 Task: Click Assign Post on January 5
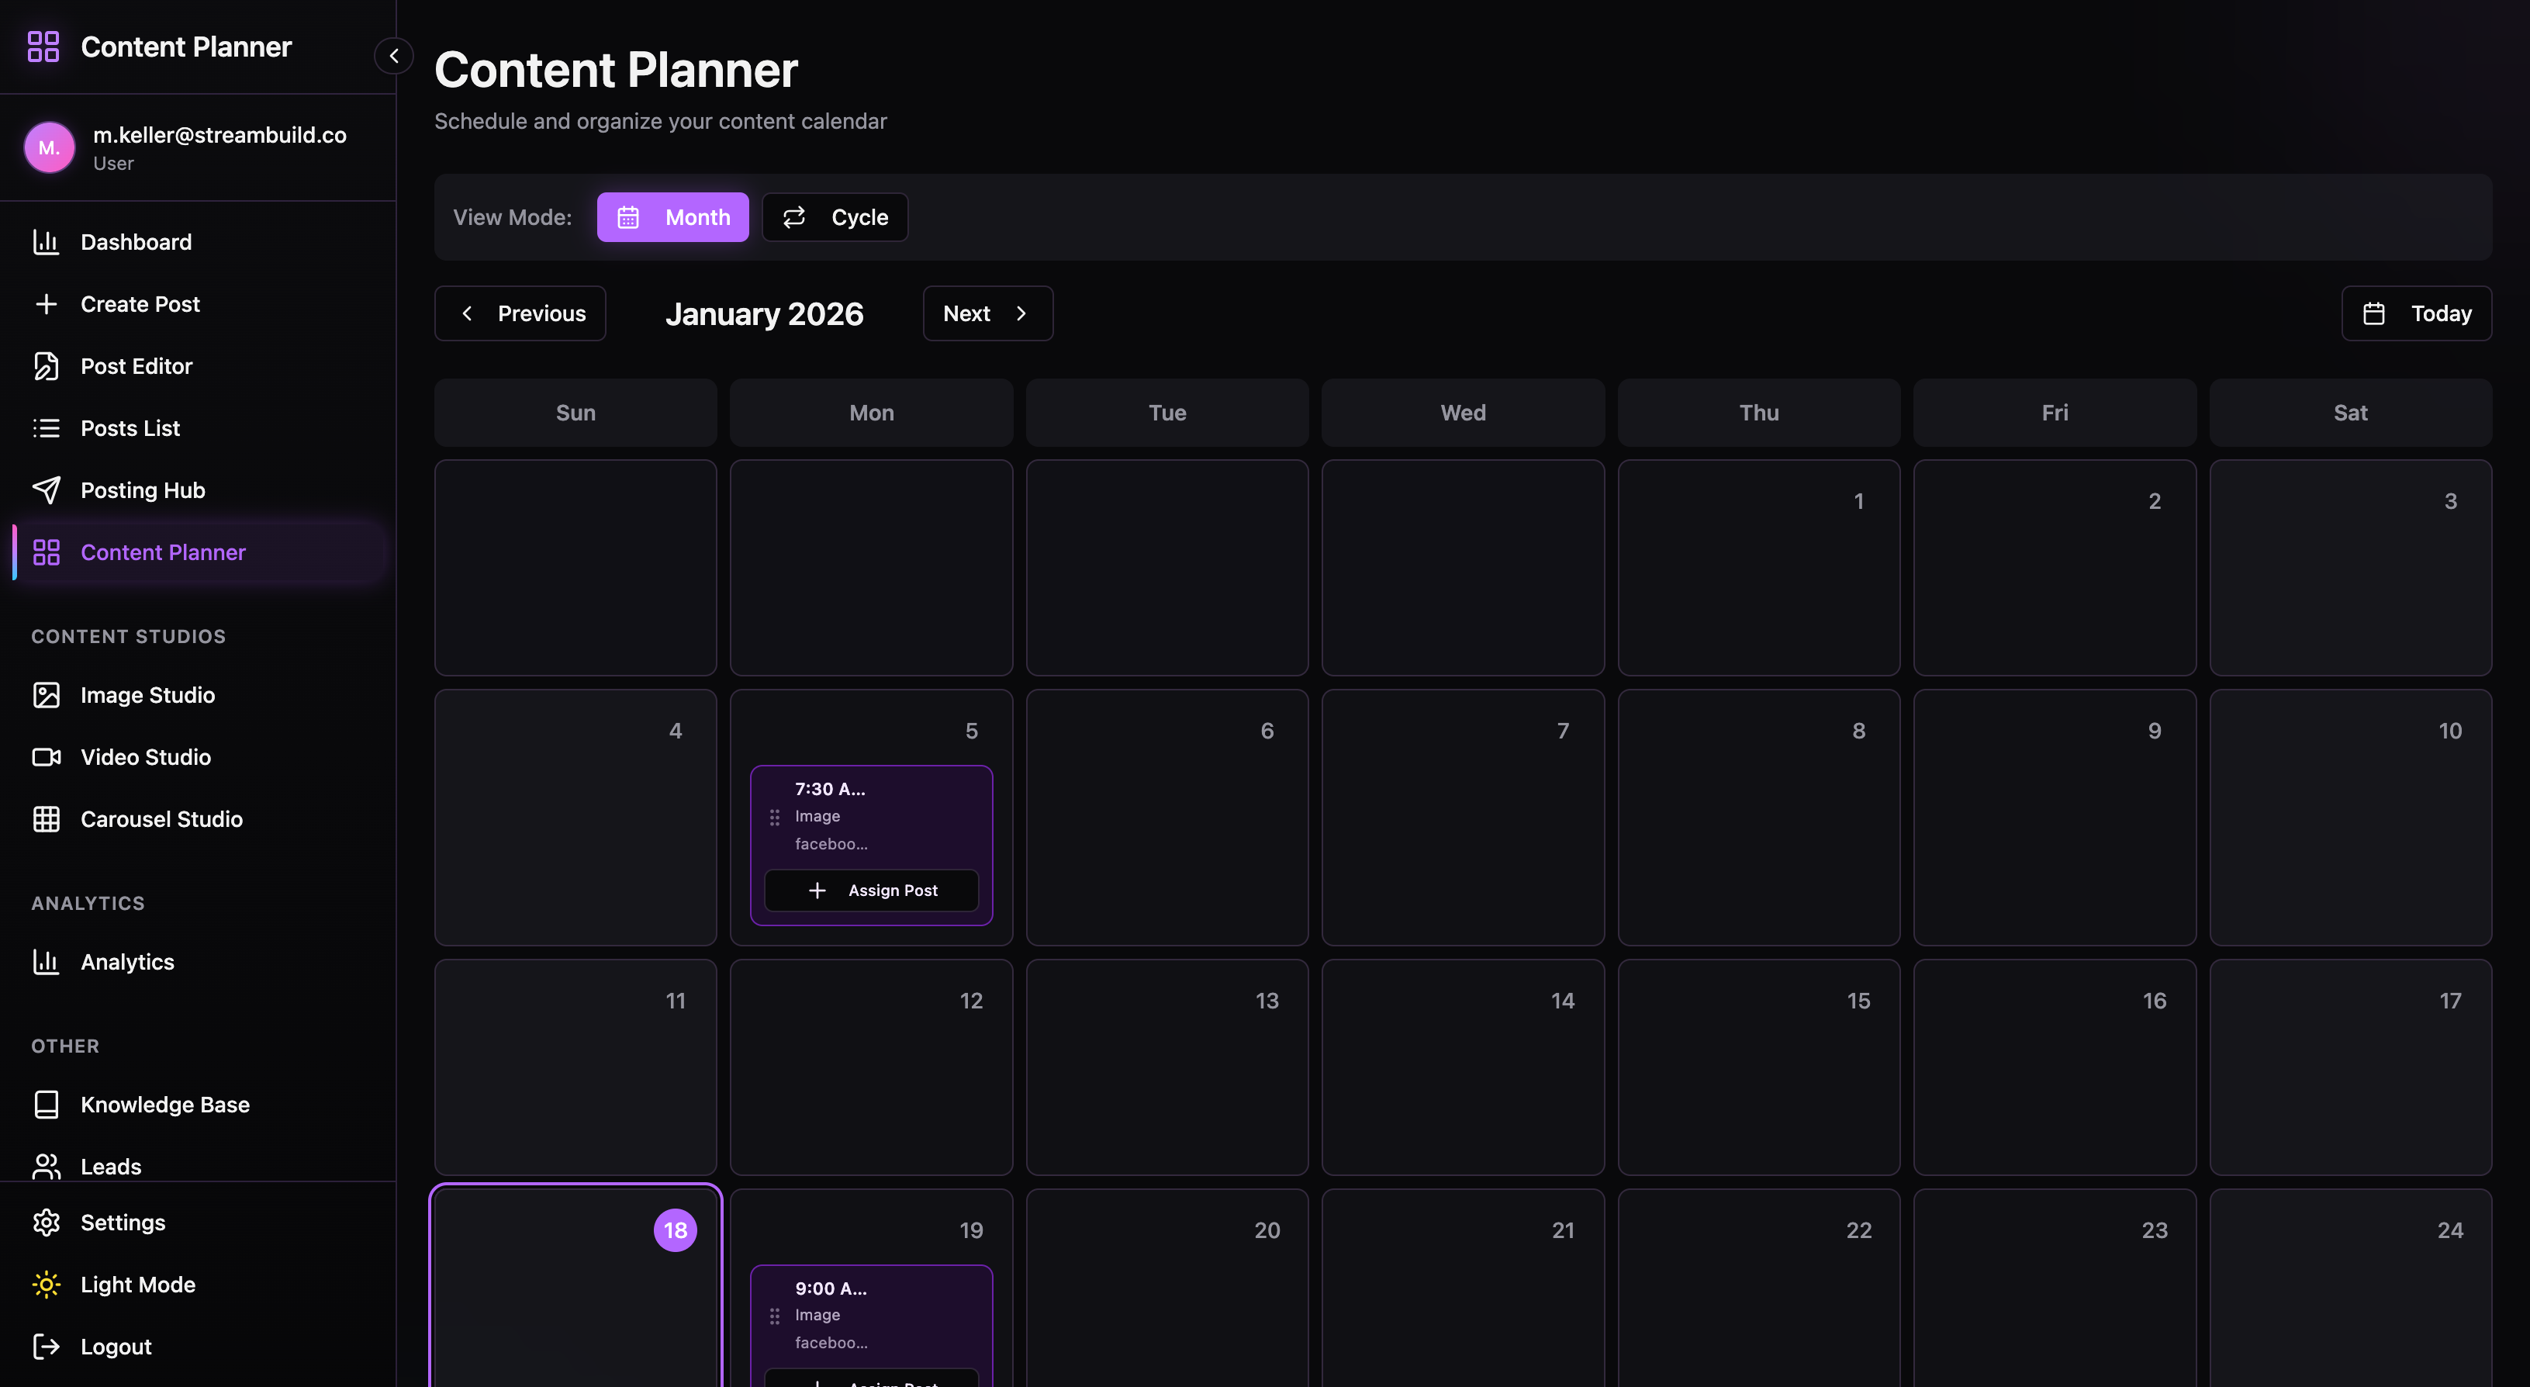click(x=872, y=890)
